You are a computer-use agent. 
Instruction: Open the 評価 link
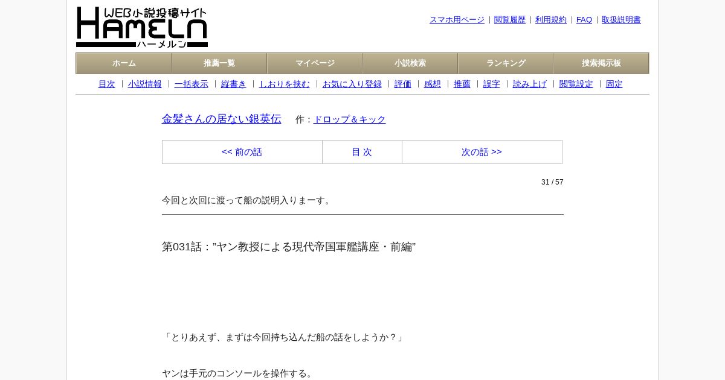click(x=403, y=84)
